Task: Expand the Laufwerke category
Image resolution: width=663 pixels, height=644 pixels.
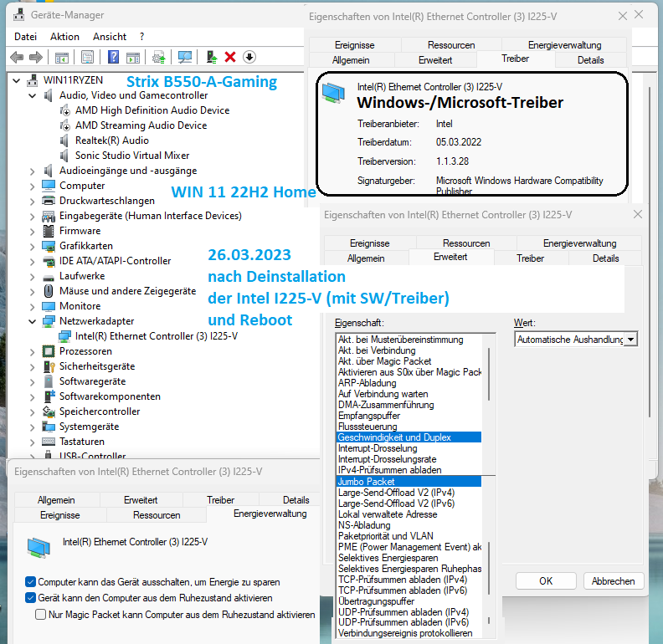Action: click(x=32, y=276)
